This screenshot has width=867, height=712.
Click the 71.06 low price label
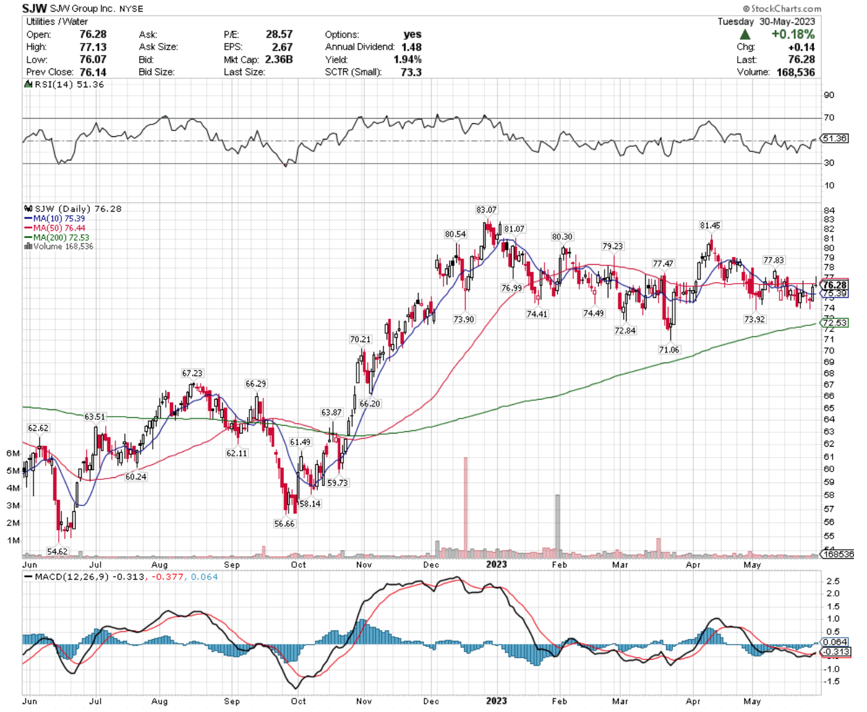(x=669, y=350)
